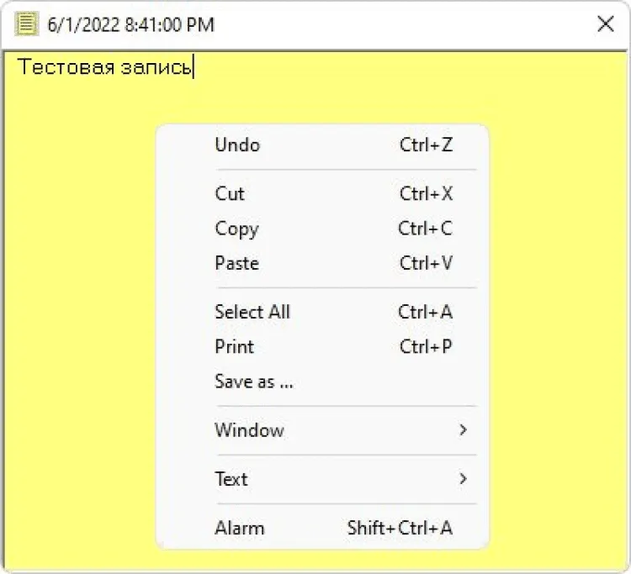Viewport: 631px width, 574px height.
Task: Click the chevron arrow beside Window
Action: [463, 430]
